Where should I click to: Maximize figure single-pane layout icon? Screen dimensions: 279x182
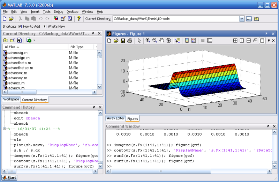pos(262,41)
